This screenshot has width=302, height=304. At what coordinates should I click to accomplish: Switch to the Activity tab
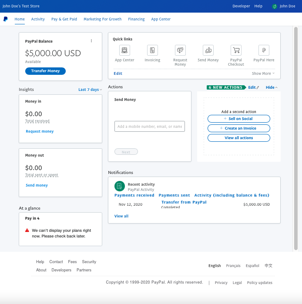(x=38, y=19)
